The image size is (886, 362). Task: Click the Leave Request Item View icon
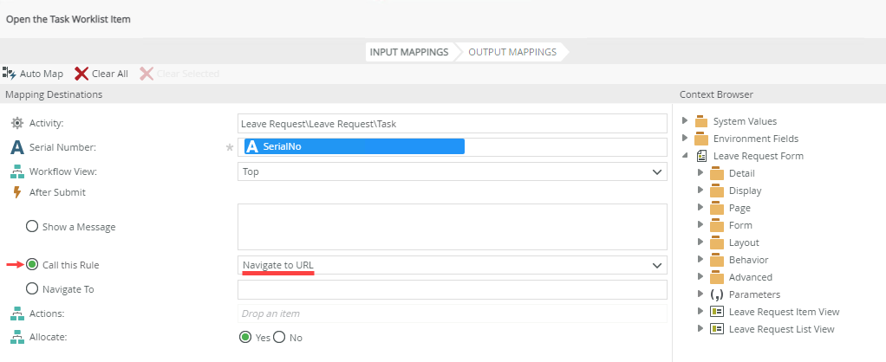pos(717,312)
